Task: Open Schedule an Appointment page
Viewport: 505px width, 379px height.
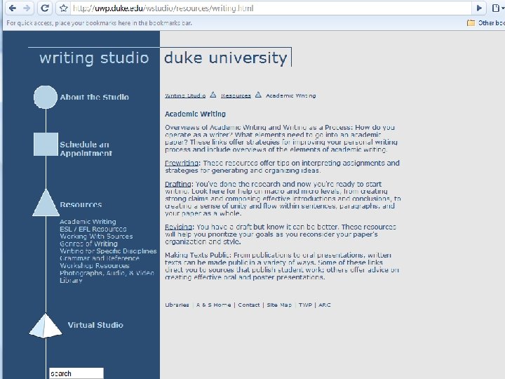Action: tap(86, 149)
